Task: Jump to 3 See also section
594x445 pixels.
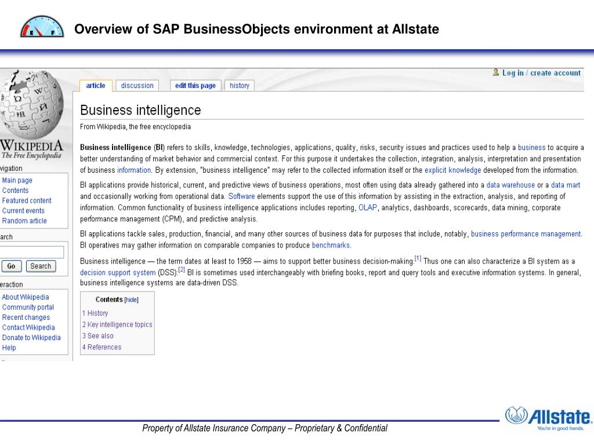Action: pos(97,336)
